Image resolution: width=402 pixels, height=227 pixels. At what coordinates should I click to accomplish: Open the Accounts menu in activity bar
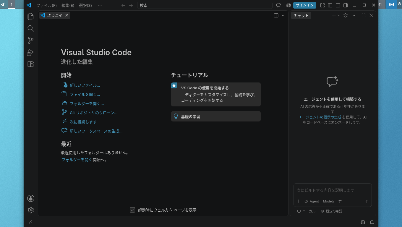[31, 198]
